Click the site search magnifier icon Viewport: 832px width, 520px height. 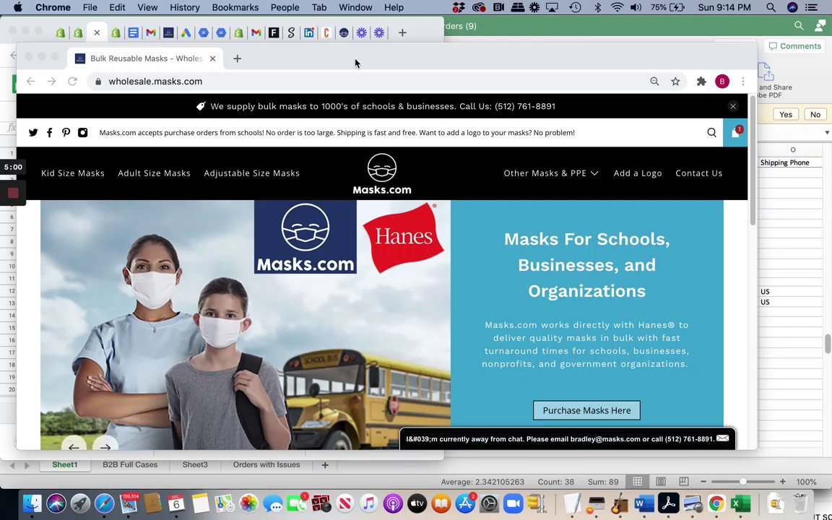(x=711, y=133)
